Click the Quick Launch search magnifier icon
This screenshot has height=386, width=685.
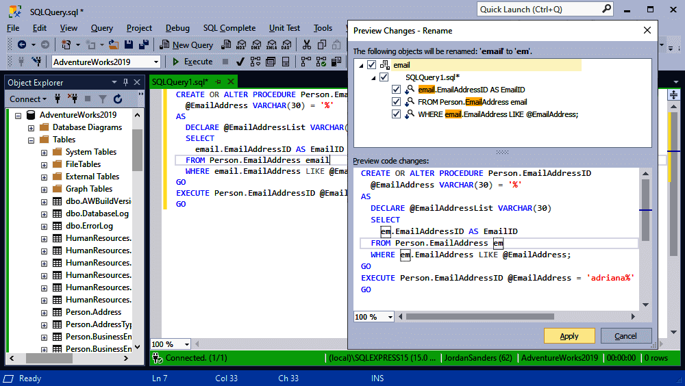click(606, 9)
